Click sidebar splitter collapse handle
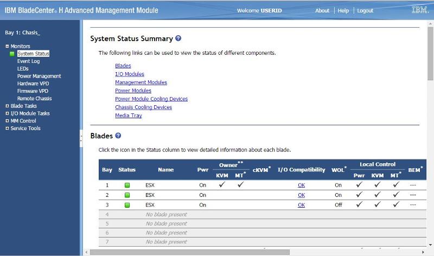The width and height of the screenshot is (434, 256). point(81,138)
